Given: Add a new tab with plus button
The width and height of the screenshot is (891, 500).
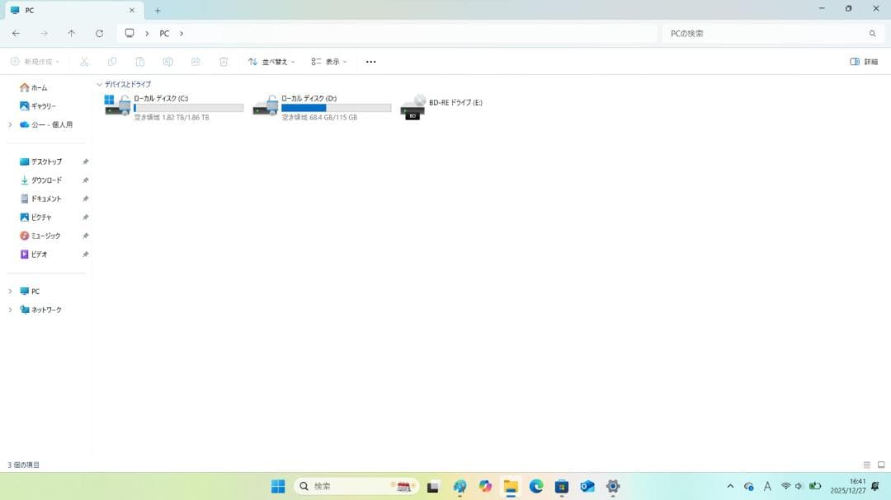Looking at the screenshot, I should (x=158, y=10).
